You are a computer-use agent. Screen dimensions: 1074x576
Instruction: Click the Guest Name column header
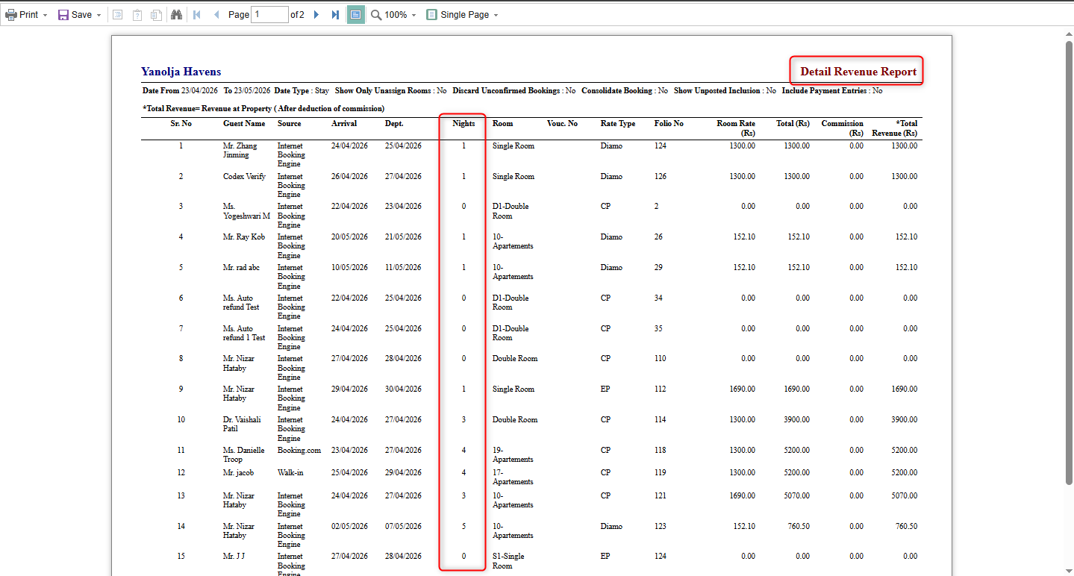(x=244, y=124)
